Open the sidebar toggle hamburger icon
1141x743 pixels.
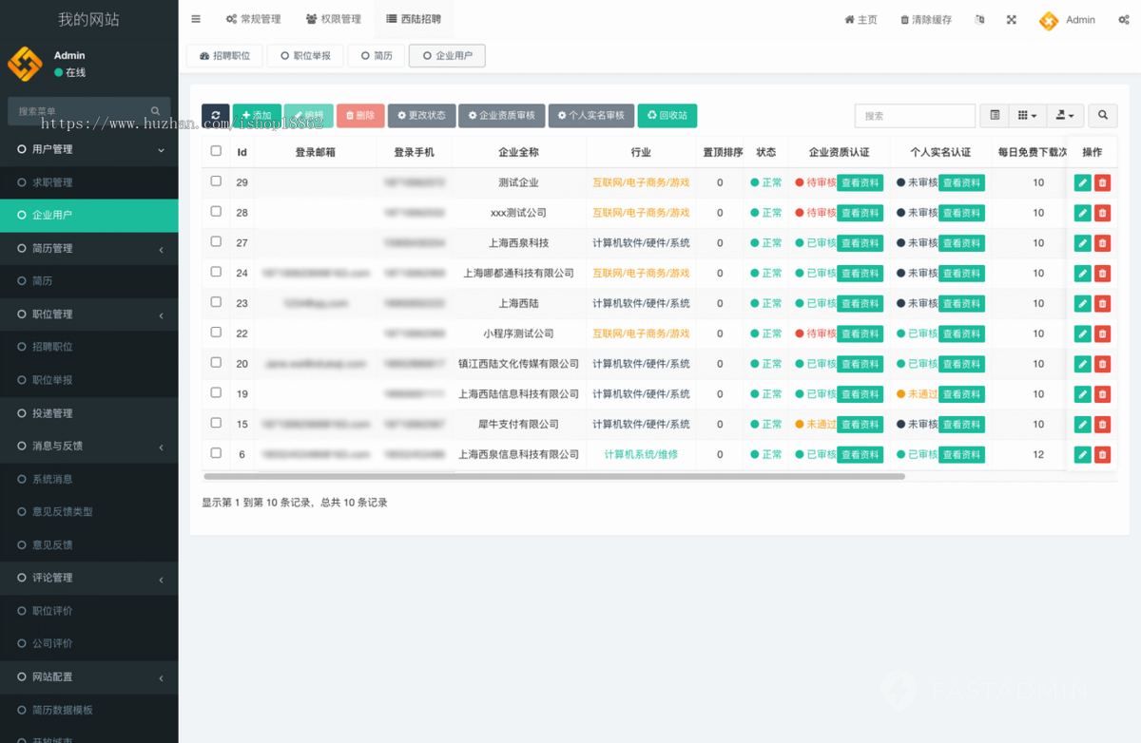pyautogui.click(x=196, y=18)
